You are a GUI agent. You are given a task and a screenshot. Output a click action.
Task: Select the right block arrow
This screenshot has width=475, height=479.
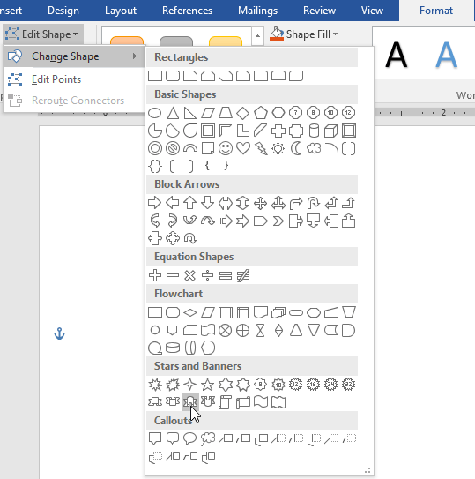pyautogui.click(x=155, y=203)
